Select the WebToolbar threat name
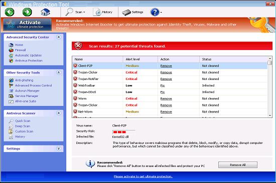 point(86,85)
